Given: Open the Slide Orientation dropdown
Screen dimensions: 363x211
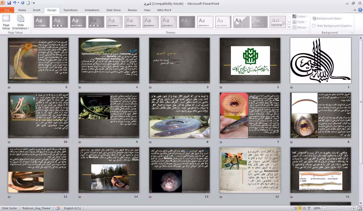Looking at the screenshot, I should (x=21, y=22).
